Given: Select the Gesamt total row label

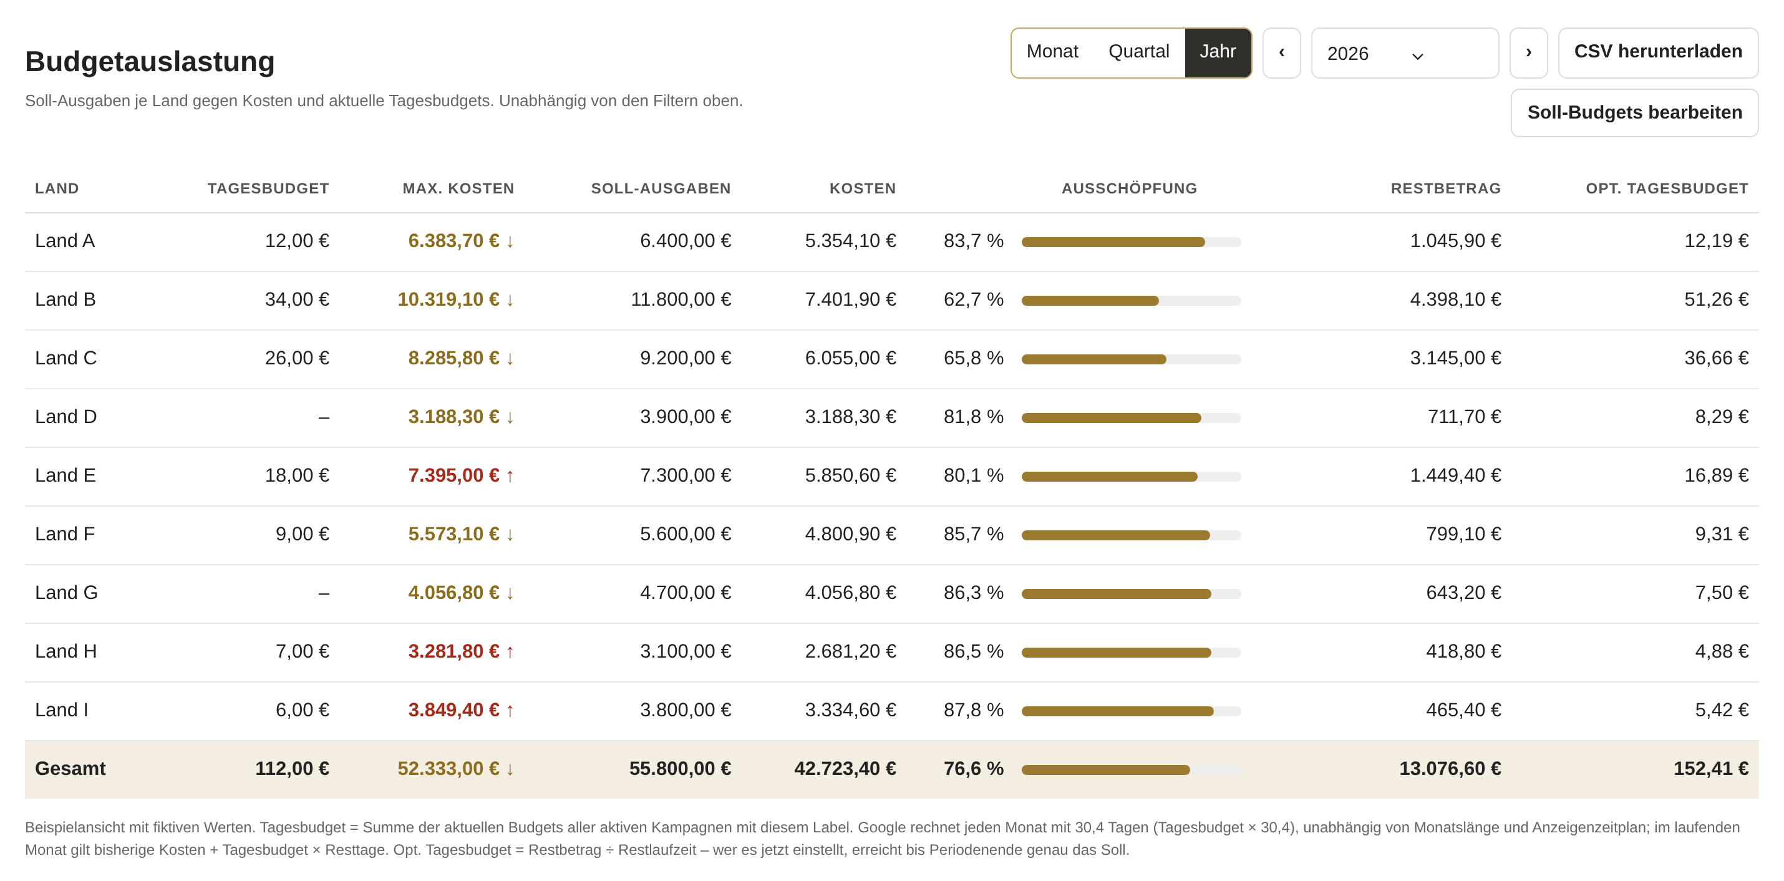Looking at the screenshot, I should 70,769.
